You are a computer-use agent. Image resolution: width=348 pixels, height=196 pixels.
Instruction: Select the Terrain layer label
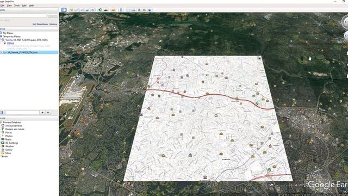pyautogui.click(x=4, y=156)
